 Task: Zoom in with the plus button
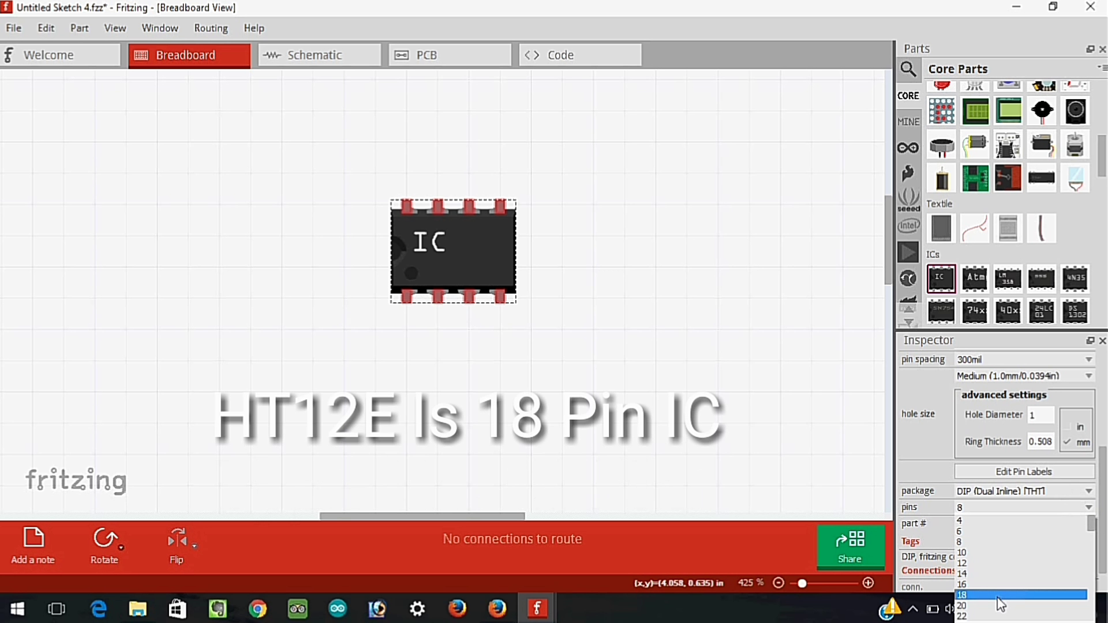pyautogui.click(x=869, y=583)
